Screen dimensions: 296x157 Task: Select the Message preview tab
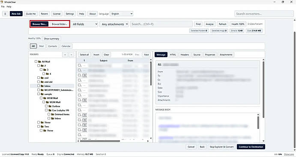[x=161, y=55]
